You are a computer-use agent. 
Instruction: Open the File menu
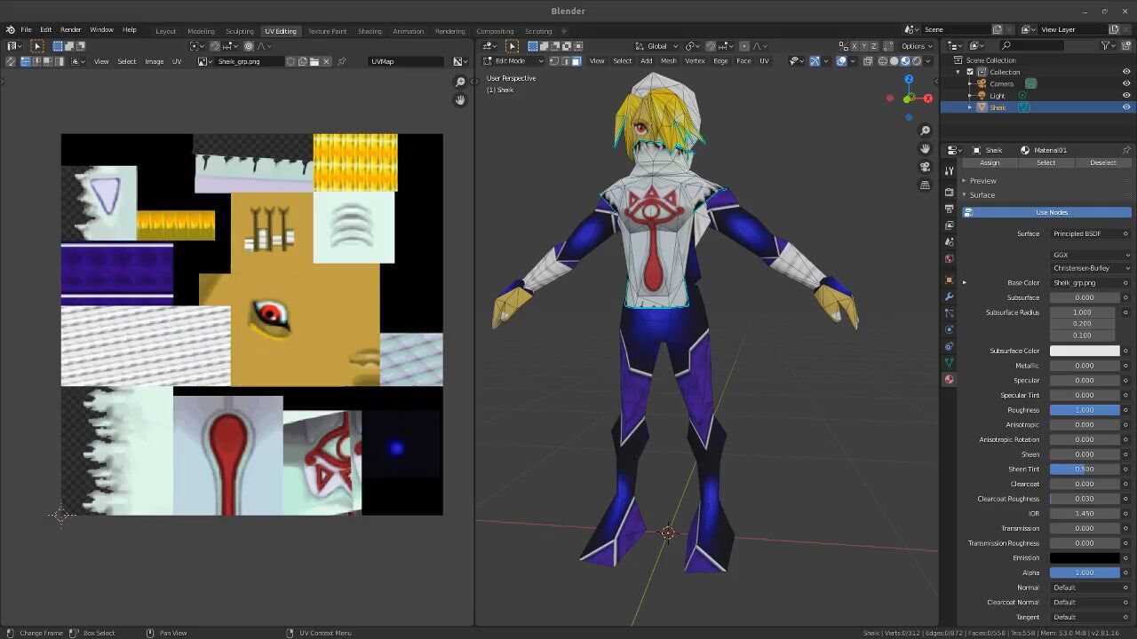click(27, 29)
